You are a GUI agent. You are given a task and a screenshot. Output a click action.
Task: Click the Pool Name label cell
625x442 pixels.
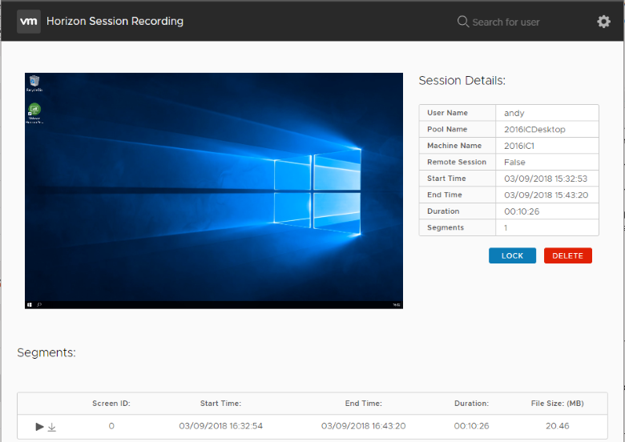(x=458, y=129)
